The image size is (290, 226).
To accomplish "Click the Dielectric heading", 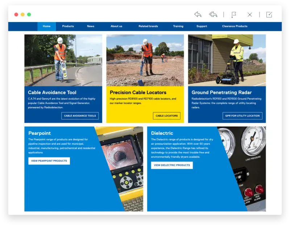I will [x=162, y=133].
